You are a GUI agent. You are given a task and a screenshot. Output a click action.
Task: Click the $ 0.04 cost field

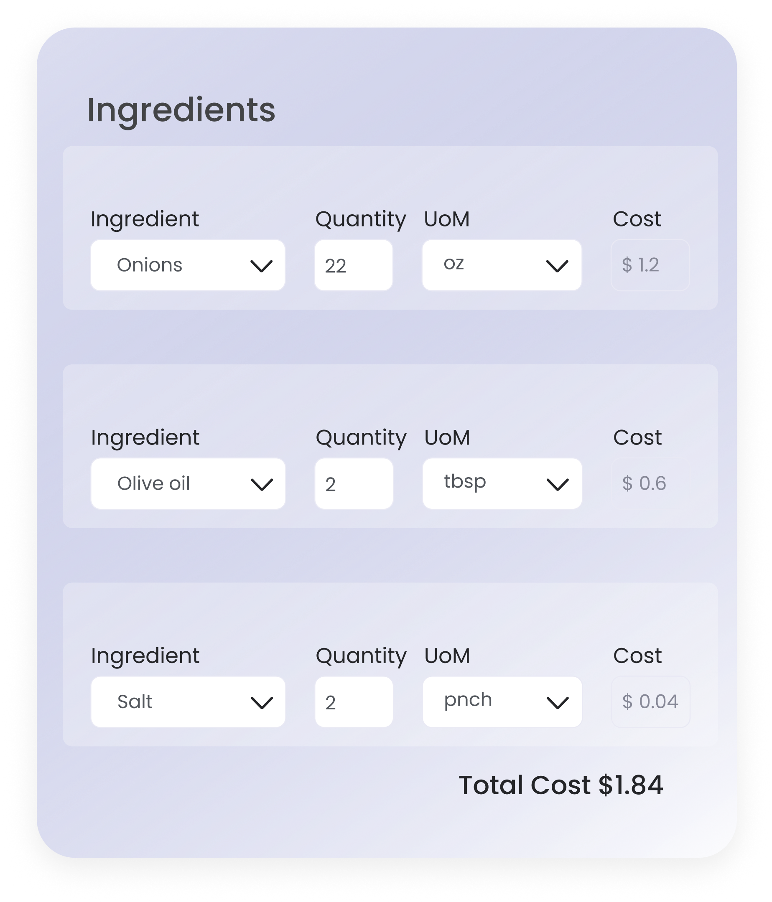[650, 702]
